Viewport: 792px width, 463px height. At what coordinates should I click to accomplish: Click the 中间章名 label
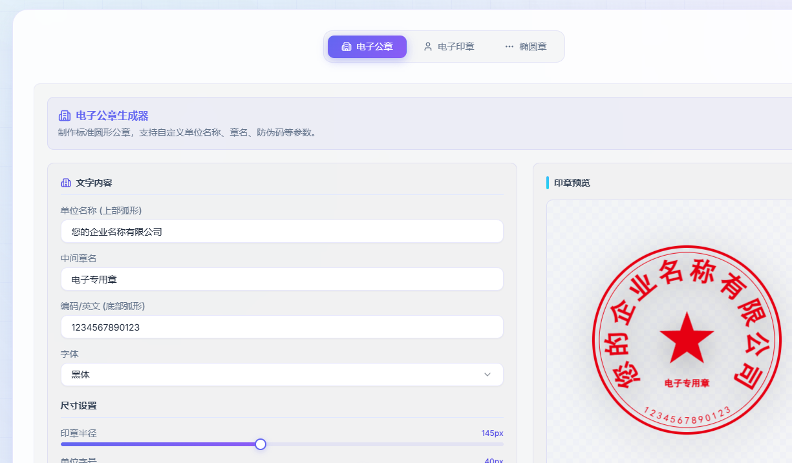(79, 258)
